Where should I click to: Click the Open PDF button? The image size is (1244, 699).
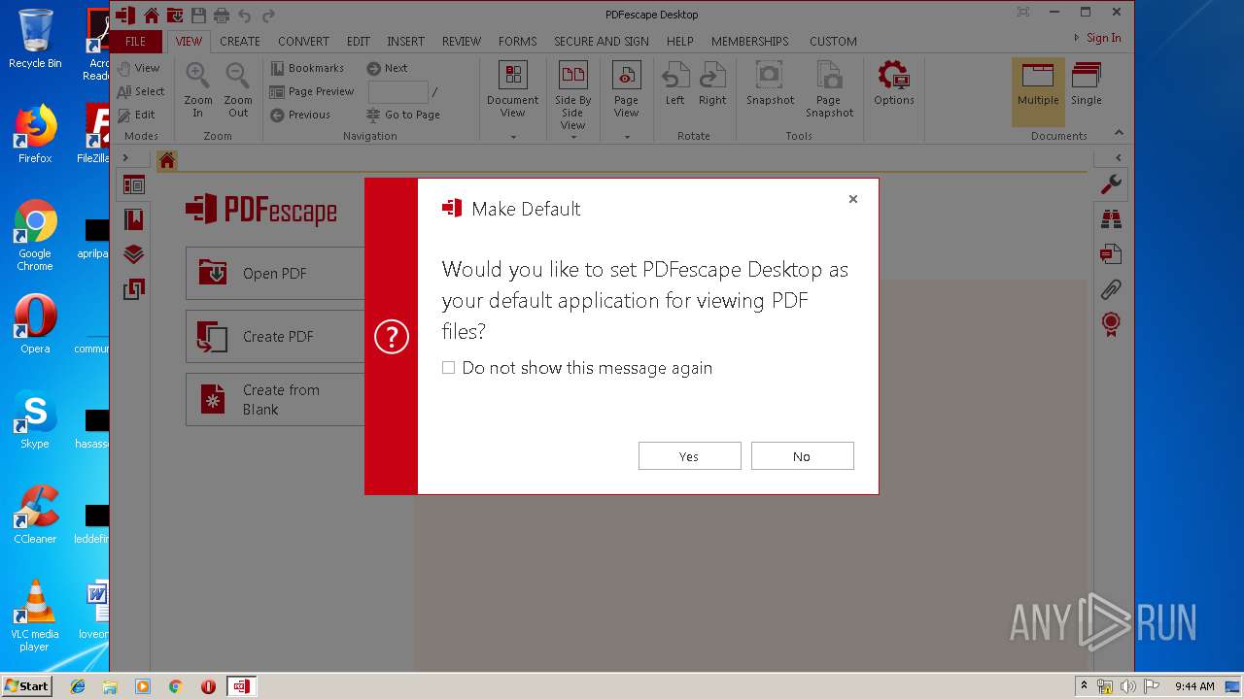[x=275, y=273]
